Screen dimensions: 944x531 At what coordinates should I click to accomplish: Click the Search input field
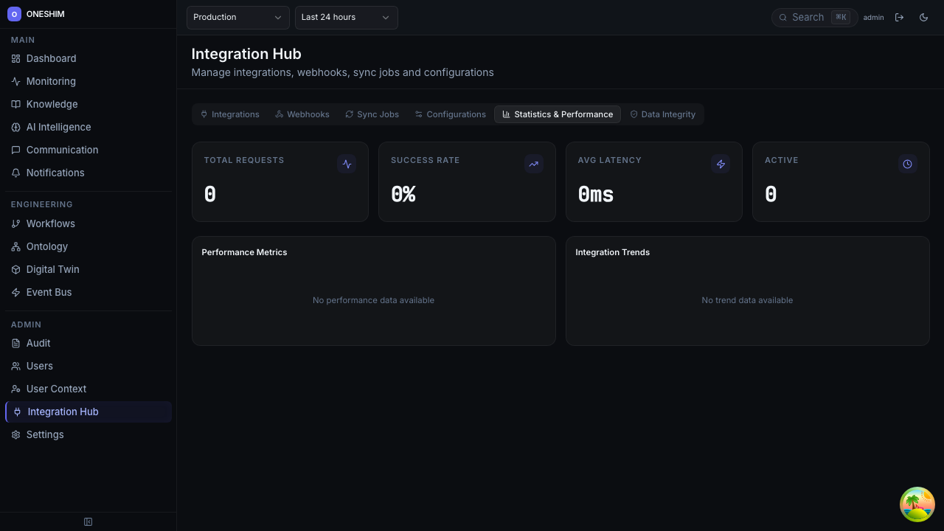coord(808,17)
